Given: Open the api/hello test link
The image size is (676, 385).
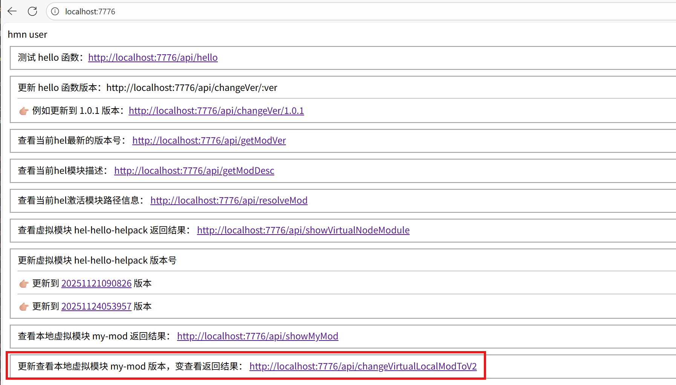Looking at the screenshot, I should coord(153,58).
